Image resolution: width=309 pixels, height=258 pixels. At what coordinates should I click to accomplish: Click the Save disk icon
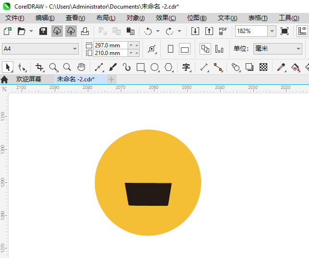click(x=43, y=31)
